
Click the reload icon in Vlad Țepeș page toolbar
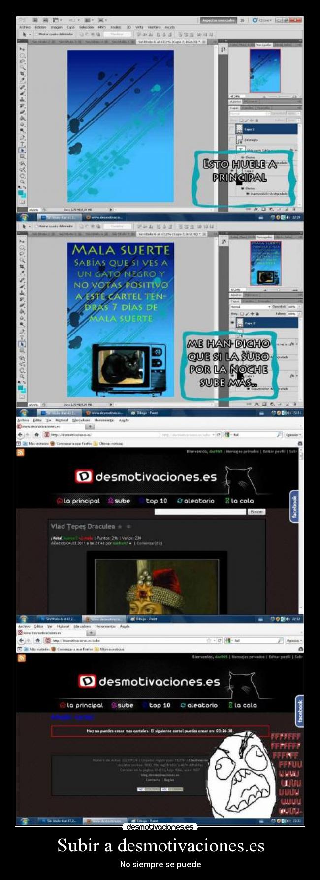[219, 435]
